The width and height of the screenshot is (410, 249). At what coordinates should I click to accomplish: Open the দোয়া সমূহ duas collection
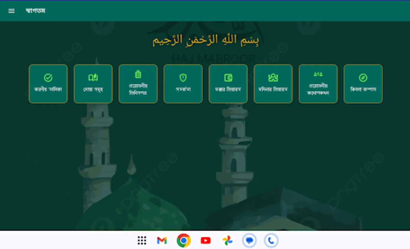tap(93, 84)
